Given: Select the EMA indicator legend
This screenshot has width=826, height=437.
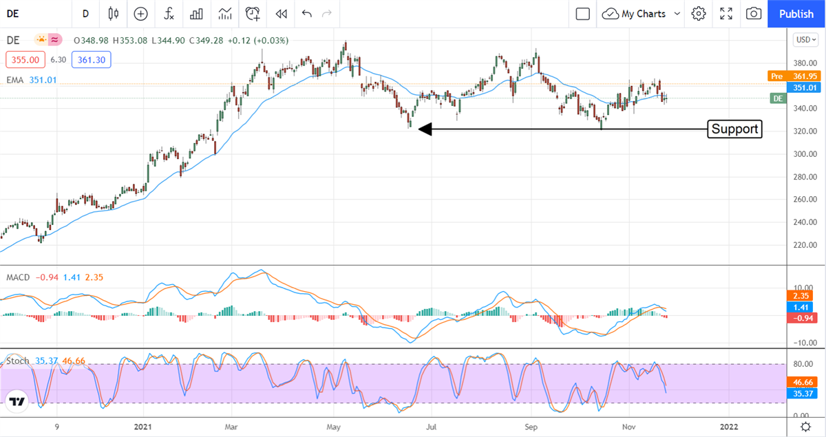Looking at the screenshot, I should (x=14, y=80).
